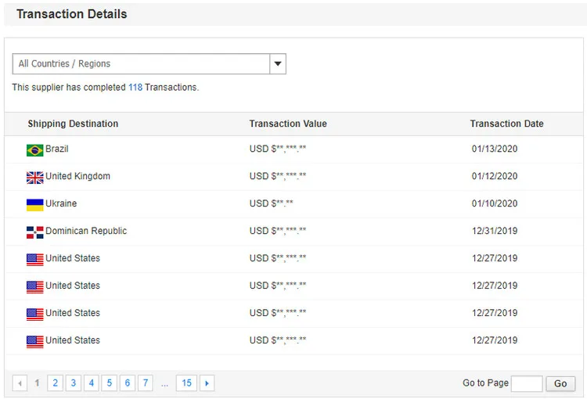
Task: Go to page 2 of transactions
Action: [55, 383]
